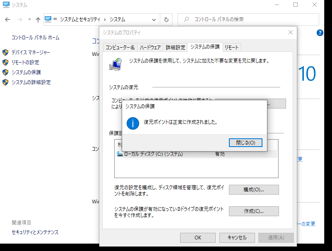Viewport: 332px width, 251px height.
Task: Select ローカル ディスク (C:) drive in list
Action: [x=153, y=154]
